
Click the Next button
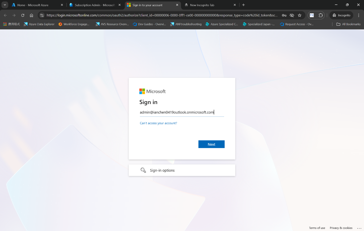pyautogui.click(x=211, y=144)
